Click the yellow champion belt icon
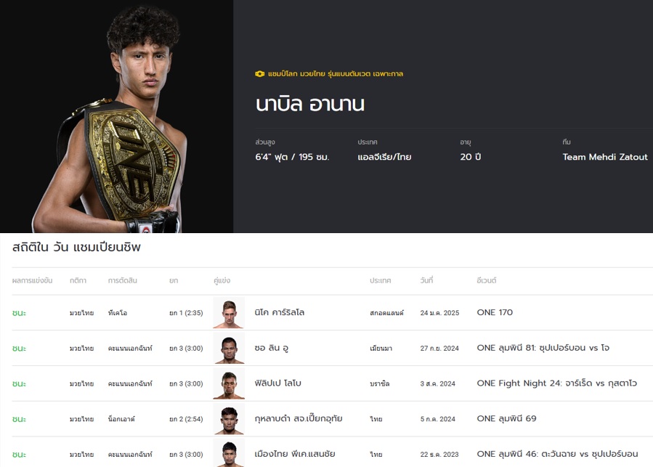 pos(259,74)
